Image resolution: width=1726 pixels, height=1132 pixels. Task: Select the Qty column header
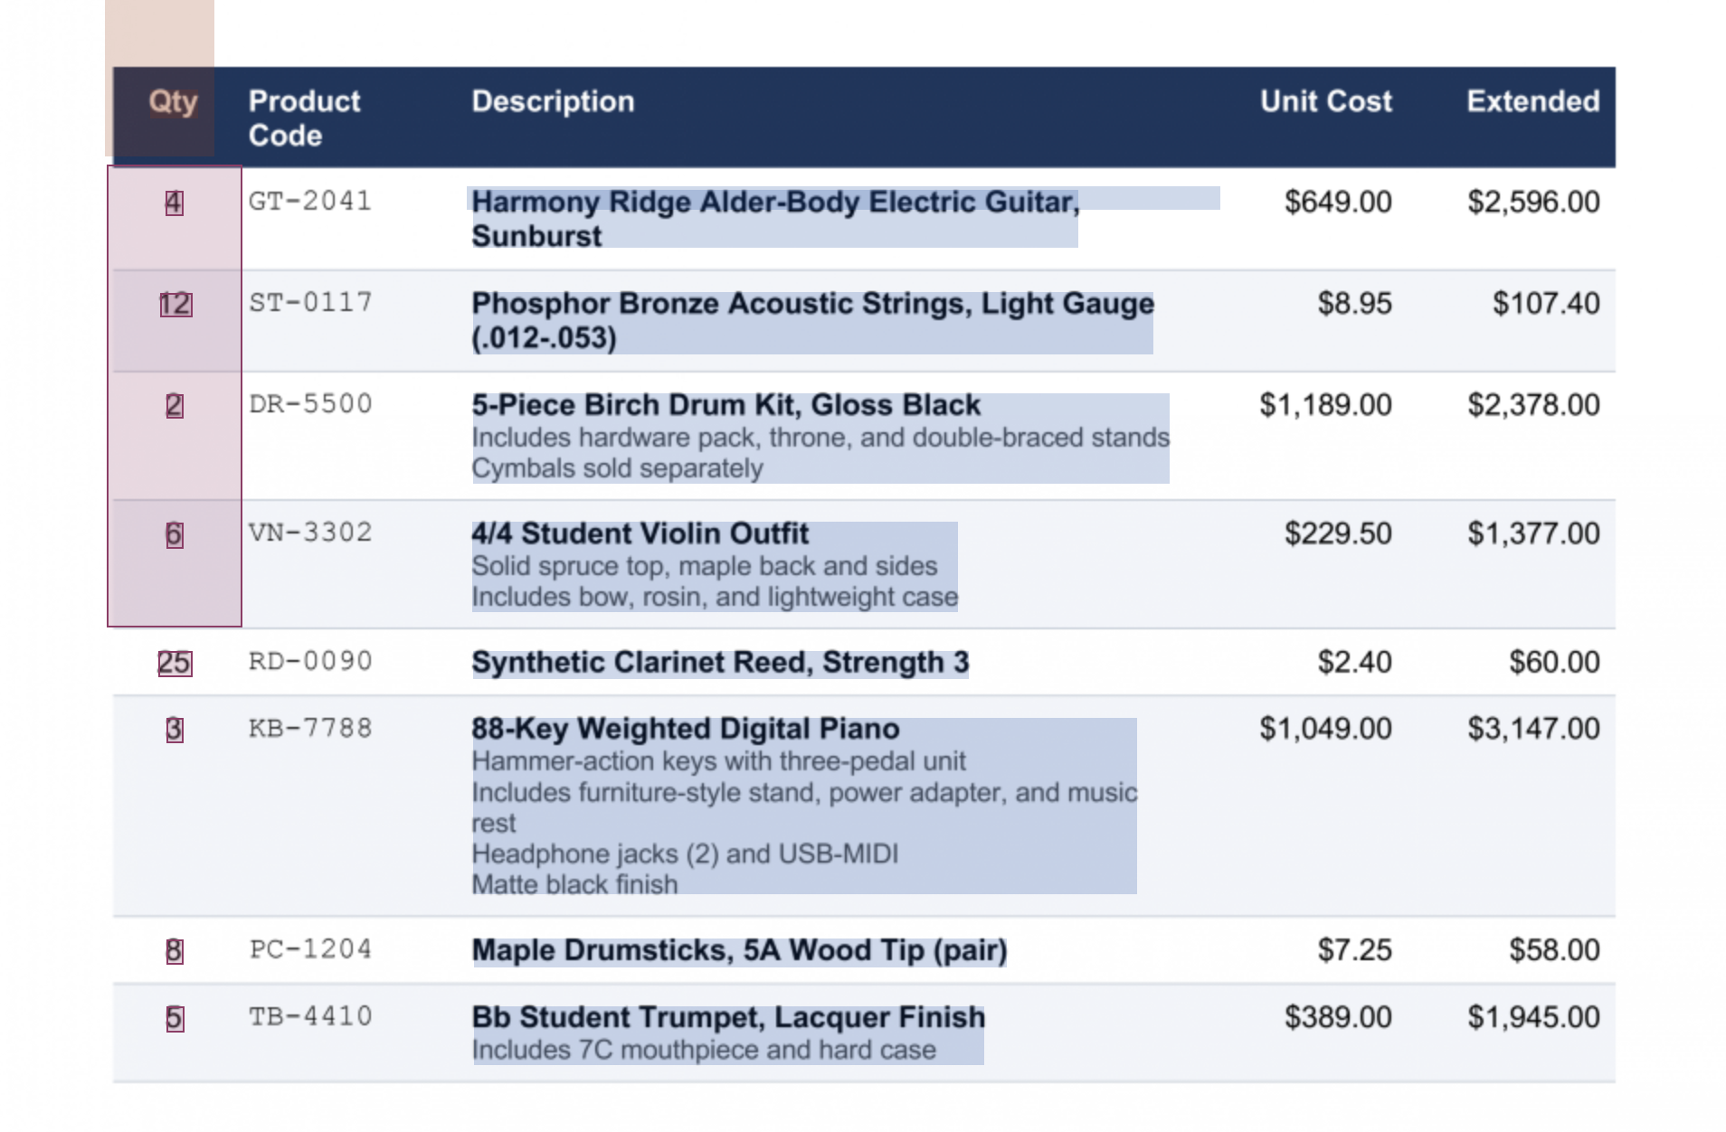tap(173, 101)
